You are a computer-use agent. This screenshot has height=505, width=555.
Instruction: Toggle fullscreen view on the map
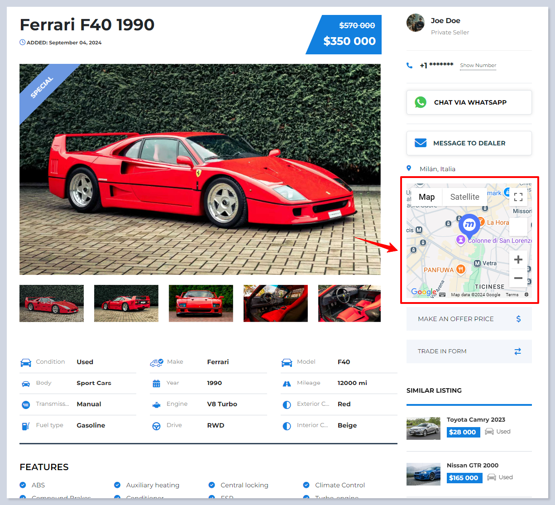click(x=518, y=197)
